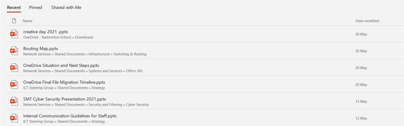Open the Shared with Me tab
Viewport: 404px width, 126px height.
(66, 7)
